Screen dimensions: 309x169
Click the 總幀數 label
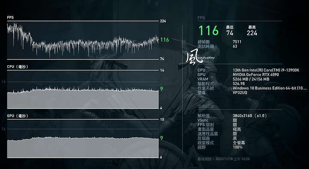click(204, 42)
